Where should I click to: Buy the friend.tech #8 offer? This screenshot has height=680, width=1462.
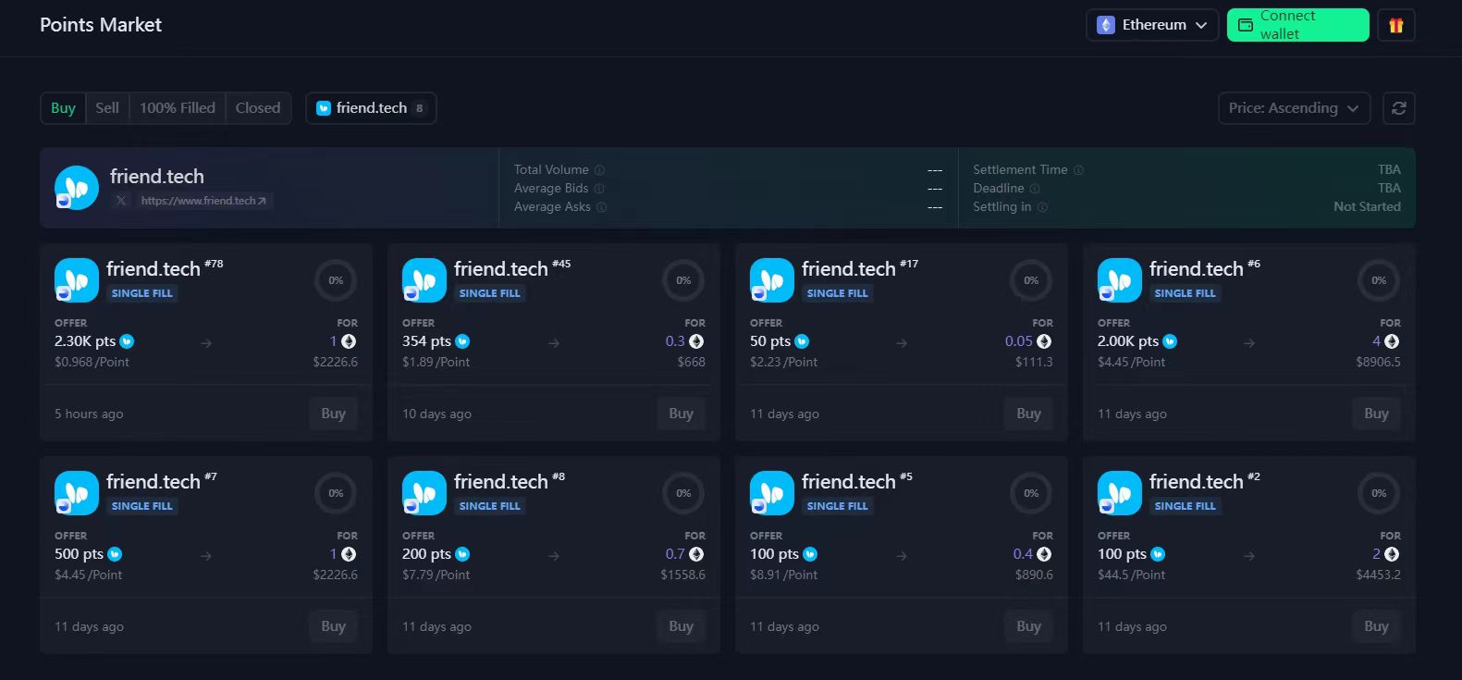click(x=681, y=626)
